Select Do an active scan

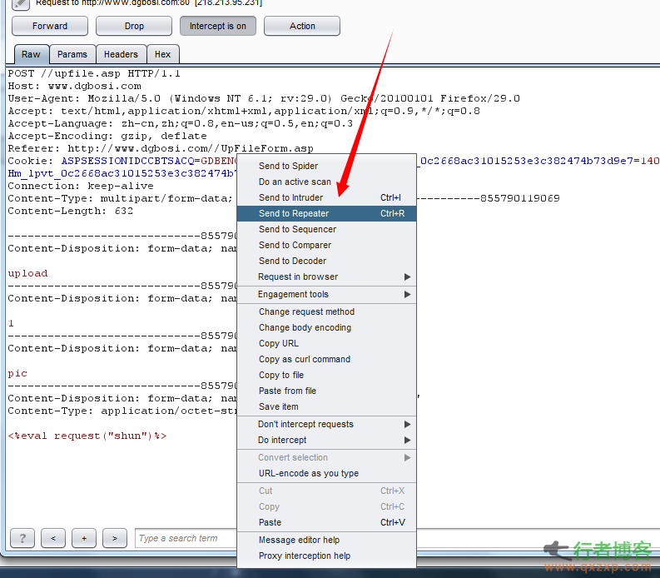coord(326,182)
